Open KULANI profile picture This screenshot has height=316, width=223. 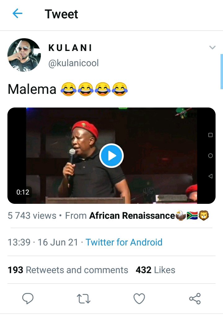click(24, 55)
